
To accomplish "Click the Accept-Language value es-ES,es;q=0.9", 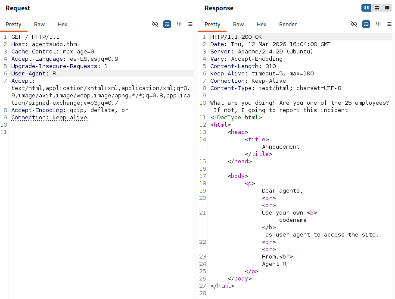I will point(94,59).
